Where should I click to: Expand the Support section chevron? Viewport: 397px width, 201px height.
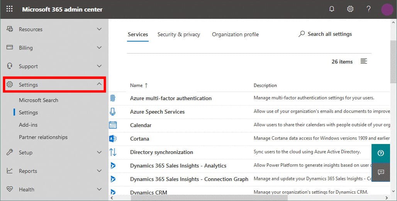click(99, 66)
